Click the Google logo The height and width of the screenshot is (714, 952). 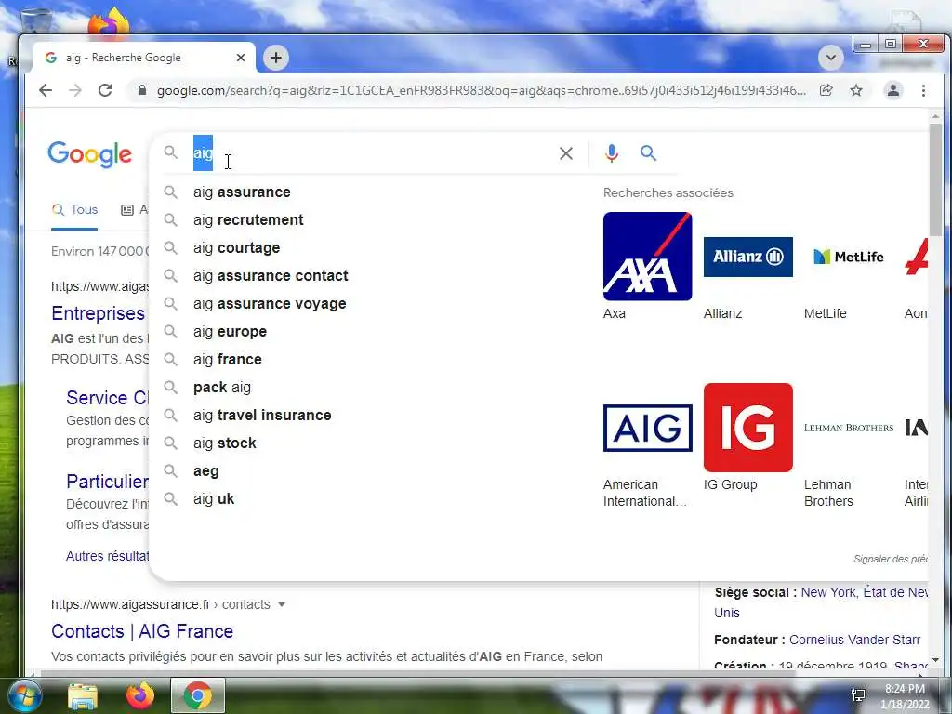(90, 155)
